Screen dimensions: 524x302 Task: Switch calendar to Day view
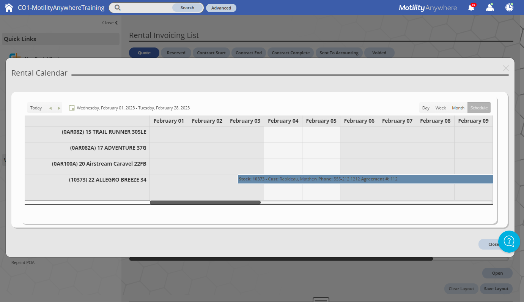(x=426, y=108)
